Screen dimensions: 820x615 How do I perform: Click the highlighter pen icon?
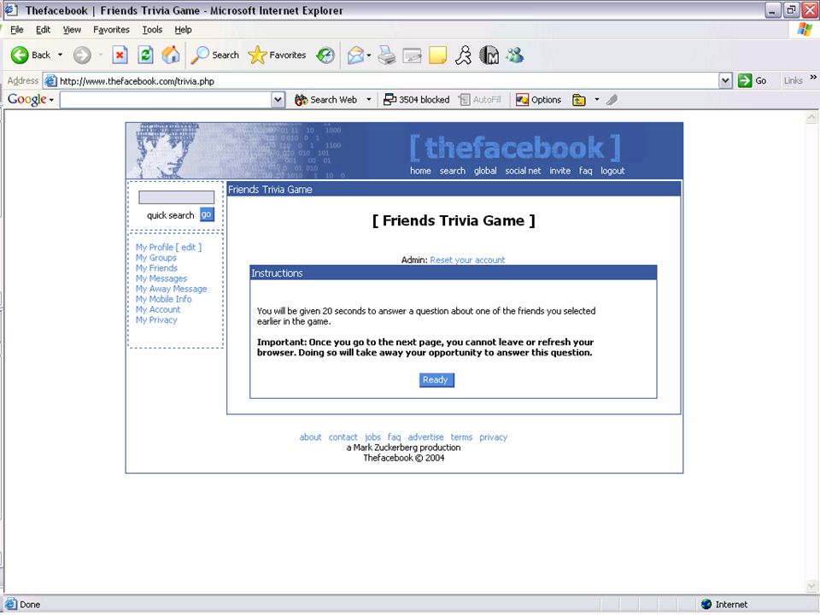pyautogui.click(x=612, y=99)
